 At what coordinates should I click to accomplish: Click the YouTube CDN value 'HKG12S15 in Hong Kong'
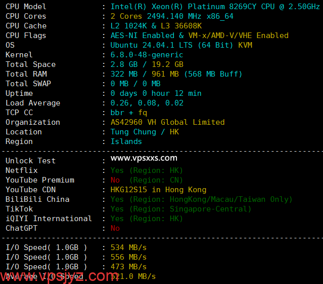click(x=158, y=190)
